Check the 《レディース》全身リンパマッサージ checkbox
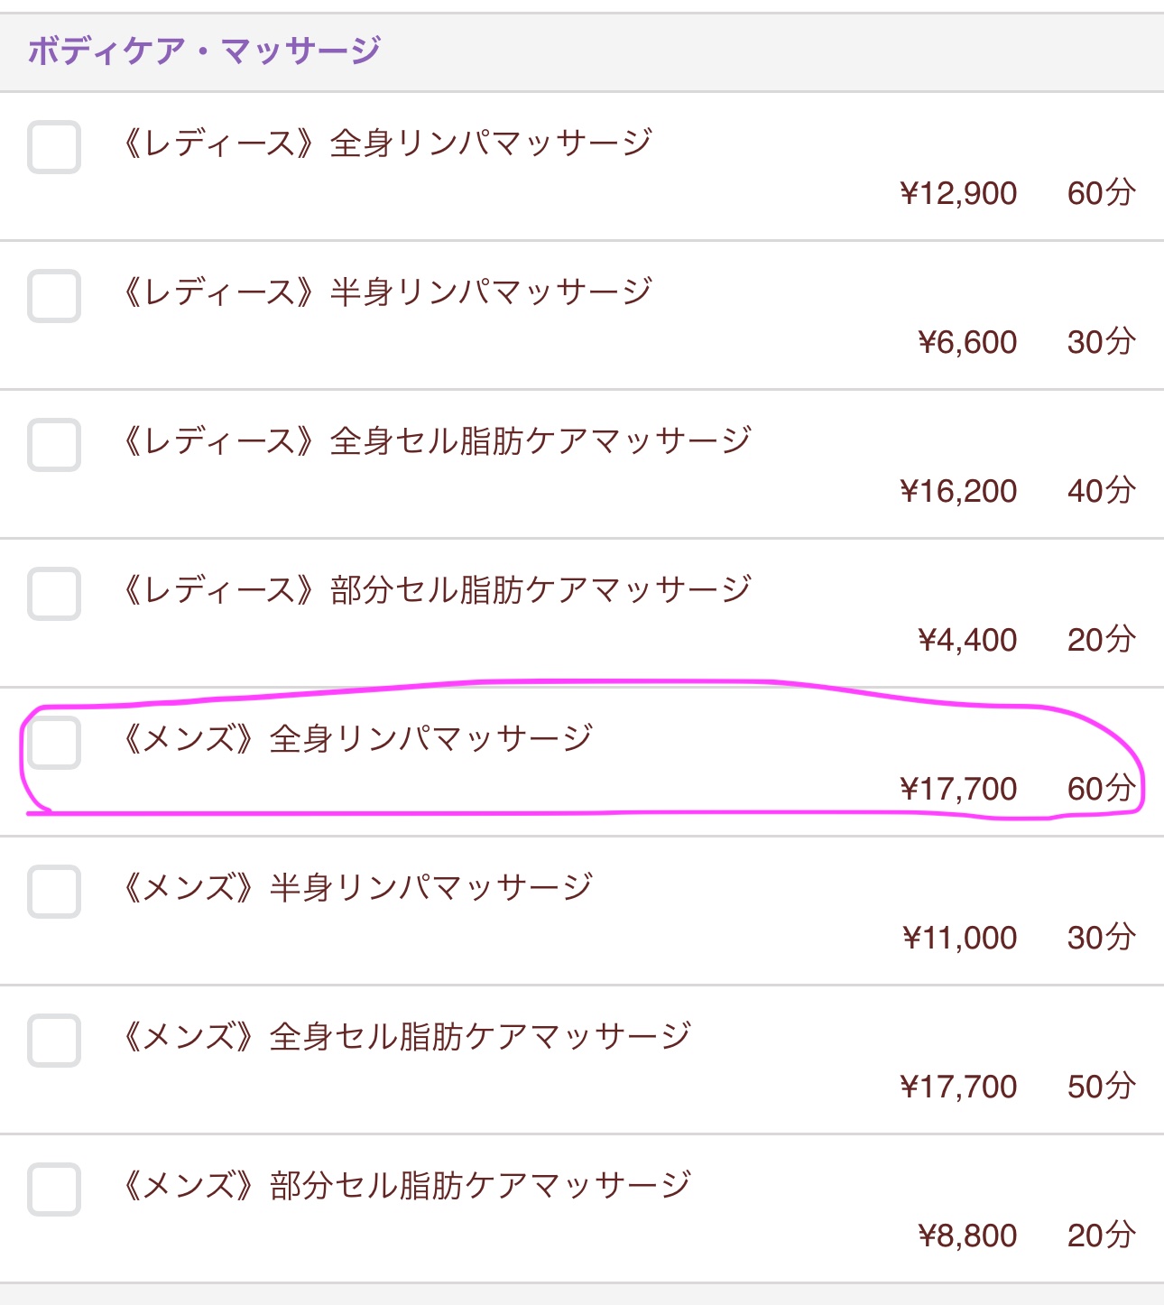This screenshot has height=1305, width=1164. coord(54,147)
